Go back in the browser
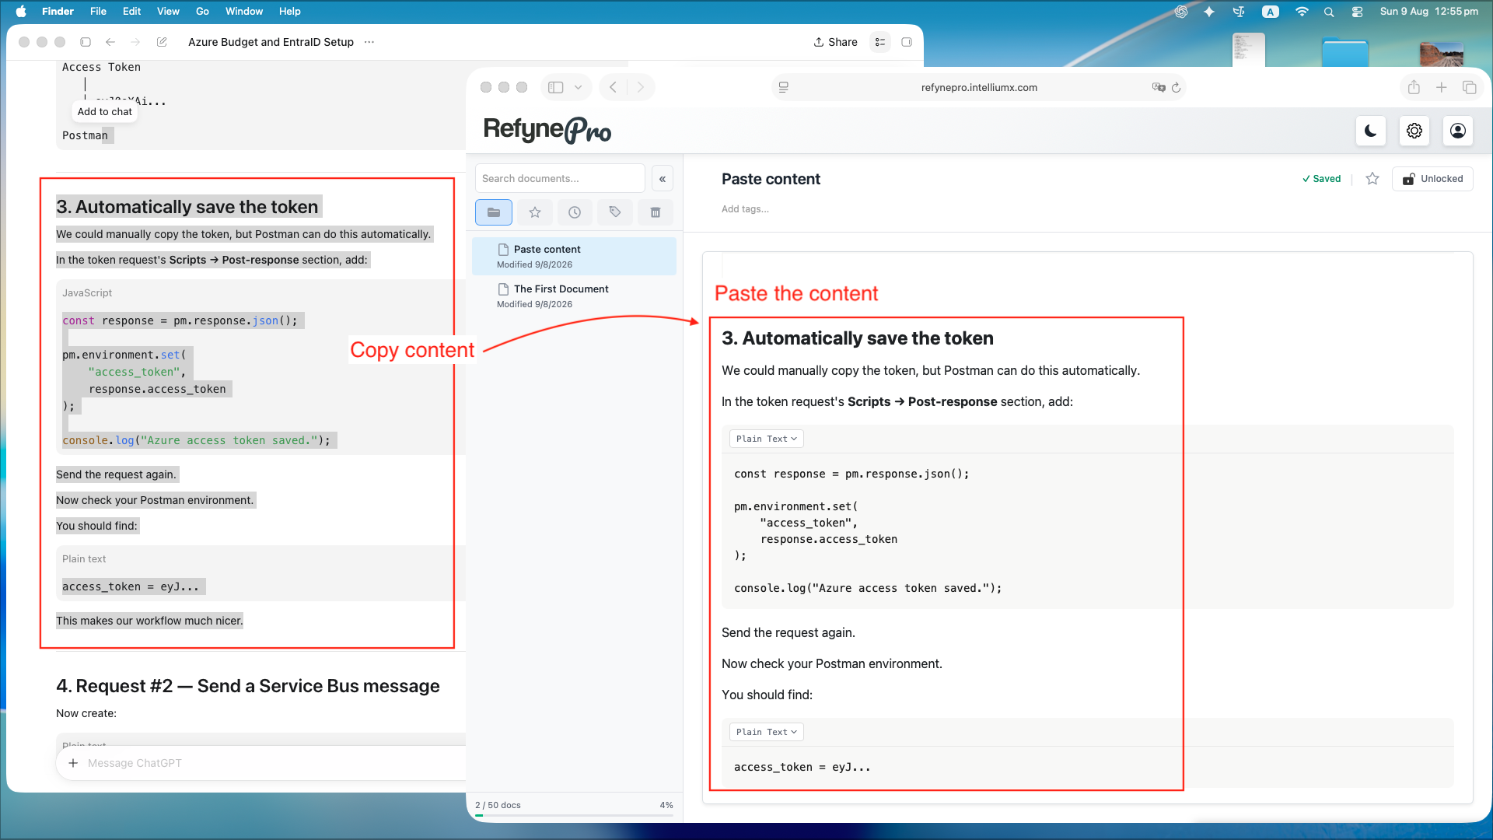The height and width of the screenshot is (840, 1493). [x=613, y=87]
